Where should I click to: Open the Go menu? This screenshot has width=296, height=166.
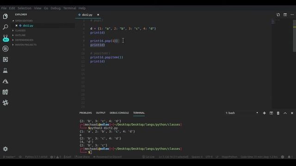pyautogui.click(x=46, y=8)
